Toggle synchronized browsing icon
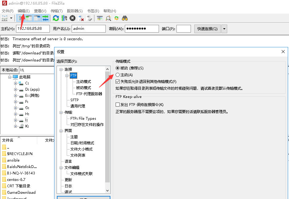The height and width of the screenshot is (199, 289). coord(117,18)
